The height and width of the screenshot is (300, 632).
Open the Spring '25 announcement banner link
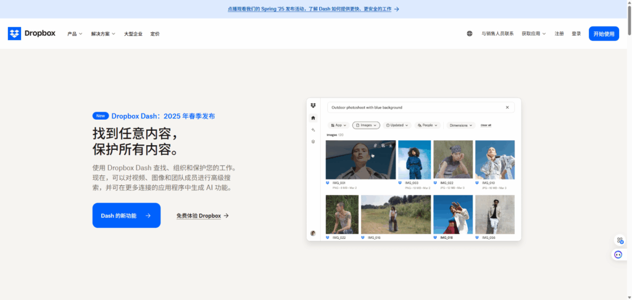tap(310, 9)
